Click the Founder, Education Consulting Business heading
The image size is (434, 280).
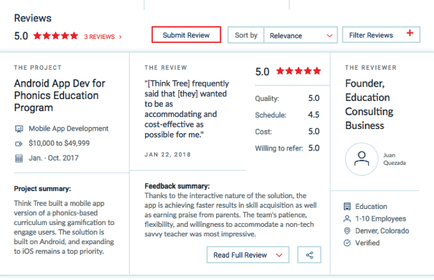(369, 104)
